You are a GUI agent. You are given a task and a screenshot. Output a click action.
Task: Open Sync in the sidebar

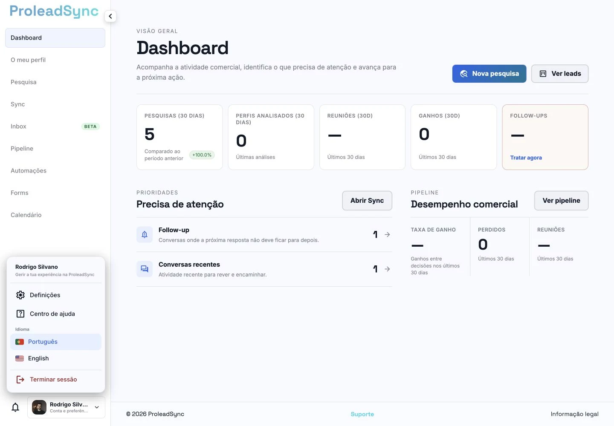(x=55, y=104)
